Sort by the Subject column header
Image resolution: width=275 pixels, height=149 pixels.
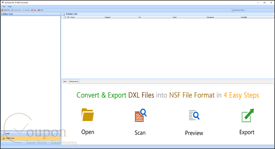click(x=121, y=17)
